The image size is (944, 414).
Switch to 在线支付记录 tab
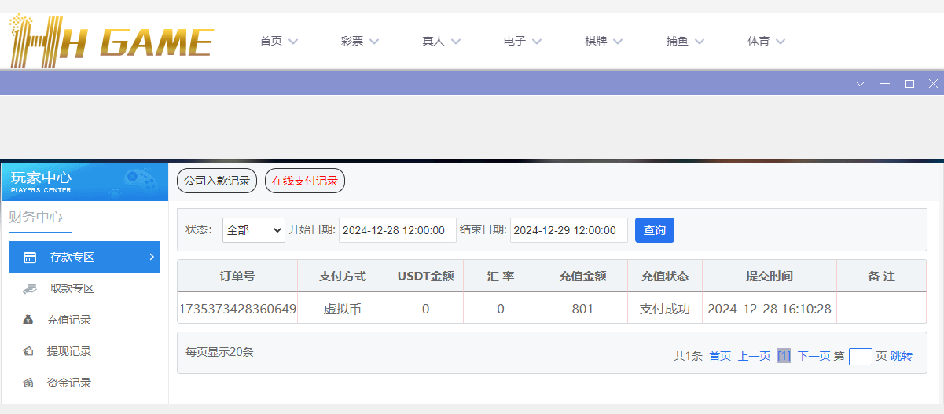(x=305, y=181)
